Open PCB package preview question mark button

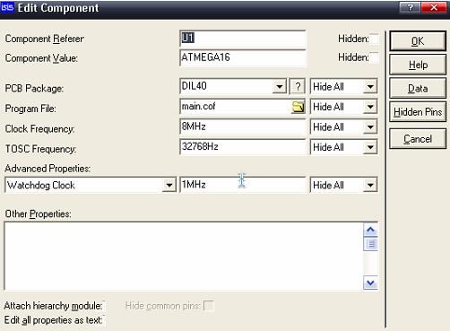tap(298, 87)
